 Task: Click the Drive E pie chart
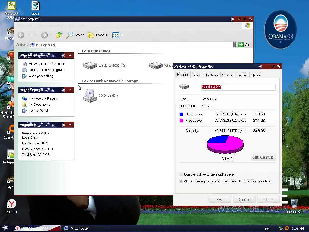click(x=225, y=145)
